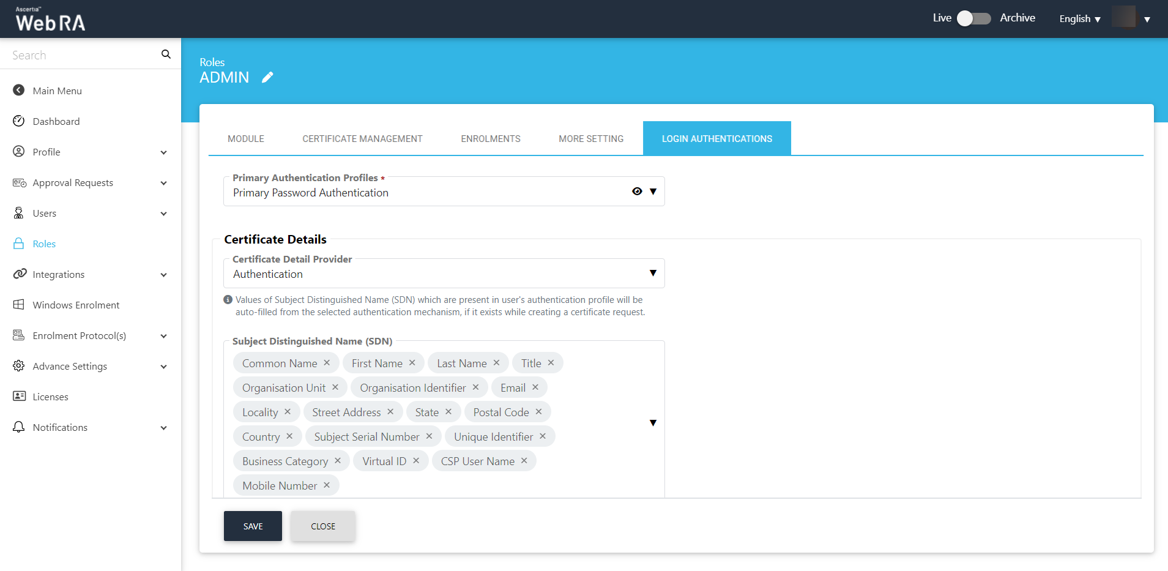Open the English language dropdown
Screen dimensions: 1168x571
(x=1080, y=19)
